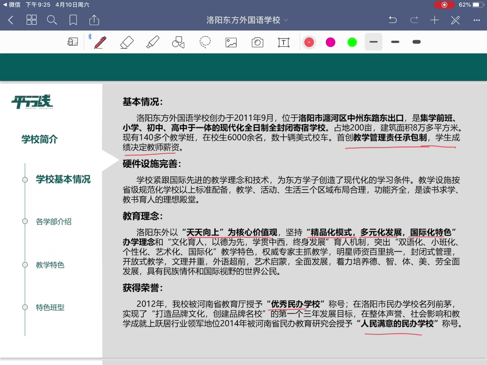Click the 平行线 logo in the sidebar
487x365 pixels.
(32, 102)
